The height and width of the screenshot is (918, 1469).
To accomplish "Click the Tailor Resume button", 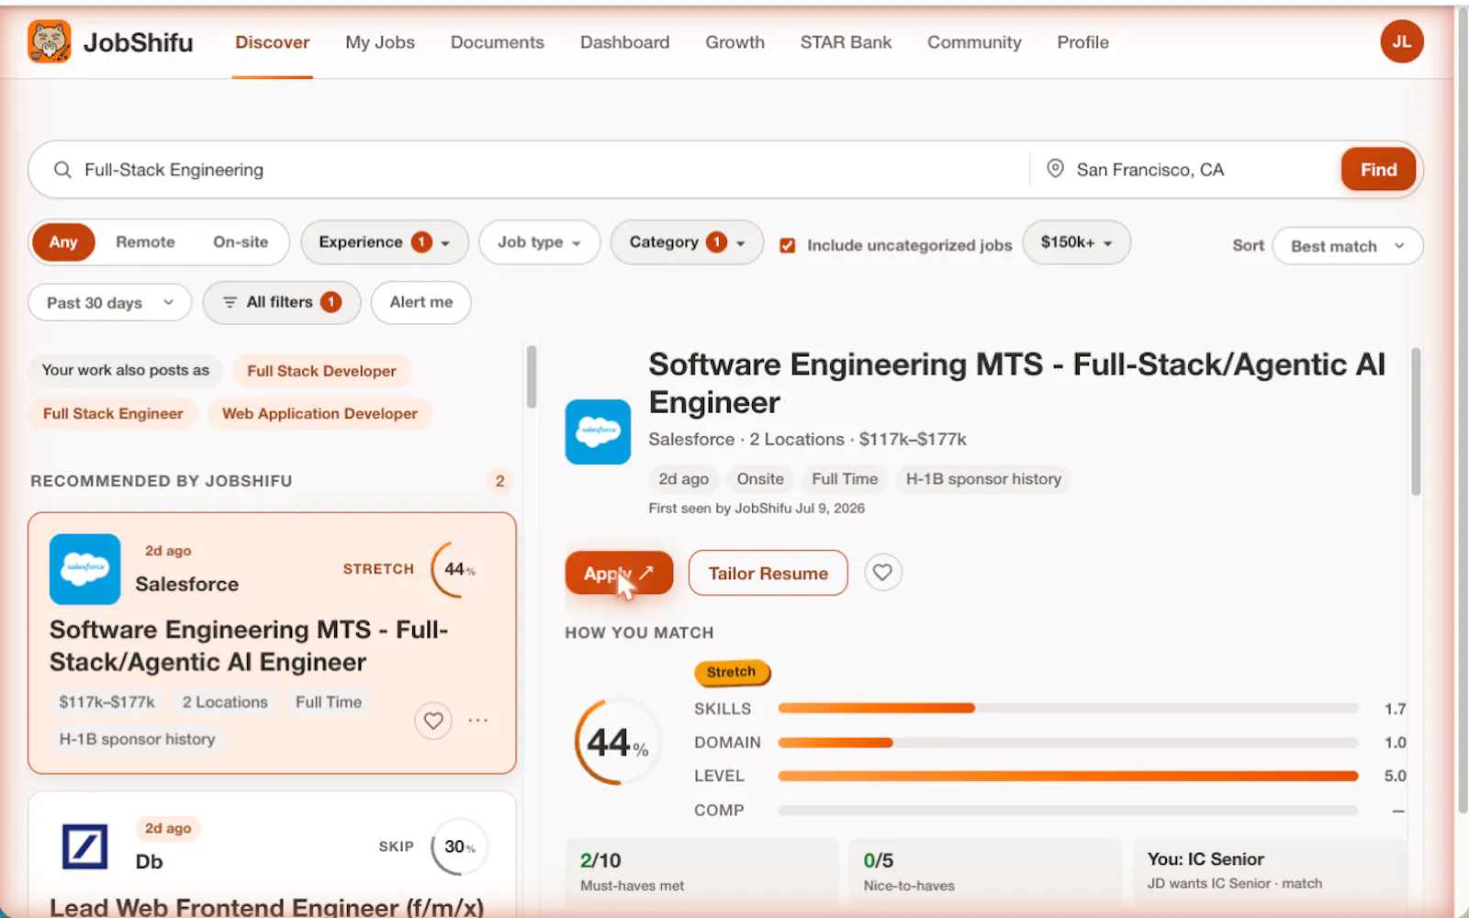I will coord(768,573).
